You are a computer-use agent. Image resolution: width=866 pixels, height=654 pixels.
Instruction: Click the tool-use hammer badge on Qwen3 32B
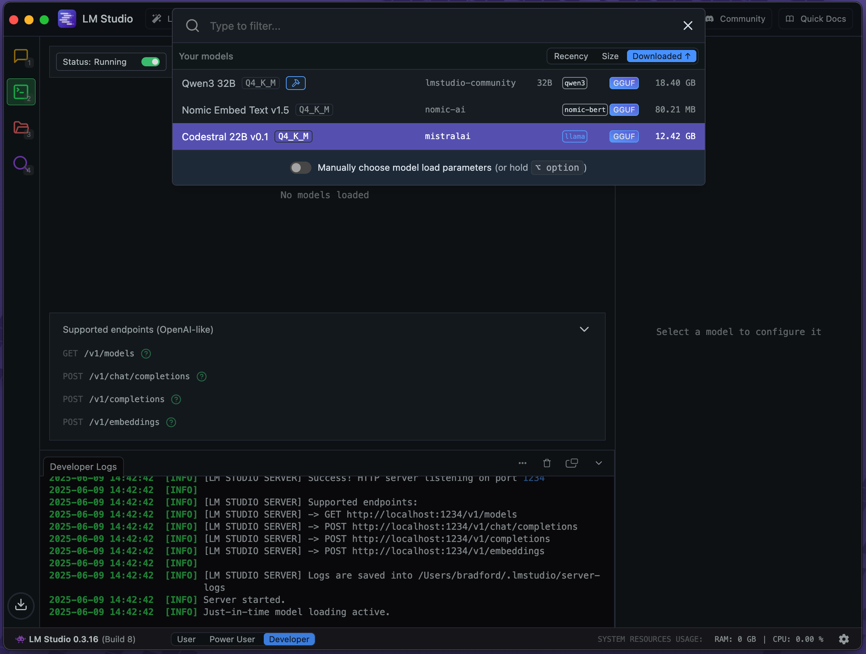click(x=295, y=83)
